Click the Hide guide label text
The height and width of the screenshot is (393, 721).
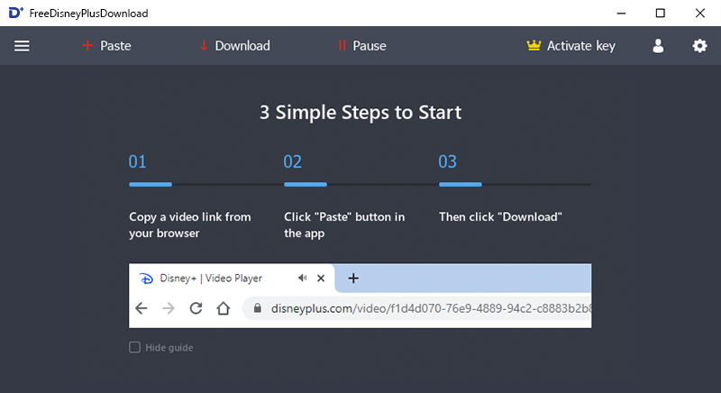pos(169,348)
